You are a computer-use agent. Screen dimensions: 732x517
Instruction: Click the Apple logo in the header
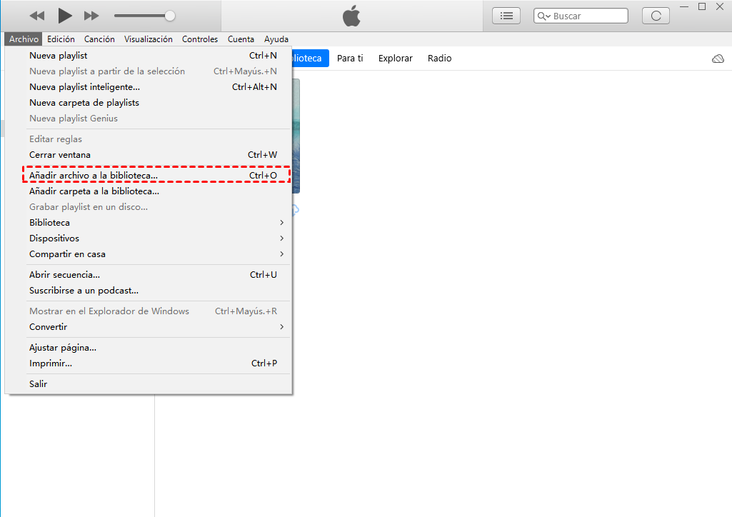[x=351, y=16]
